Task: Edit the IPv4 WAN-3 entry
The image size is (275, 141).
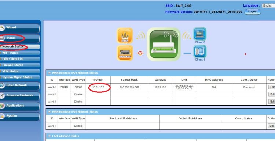Action: [x=271, y=102]
